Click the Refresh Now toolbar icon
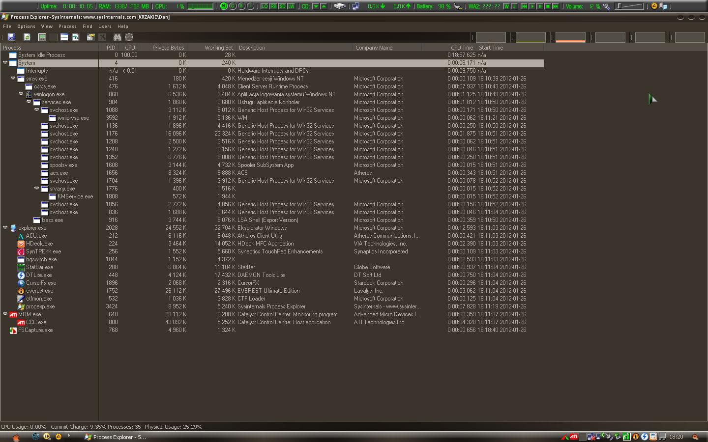The height and width of the screenshot is (442, 708). (28, 37)
